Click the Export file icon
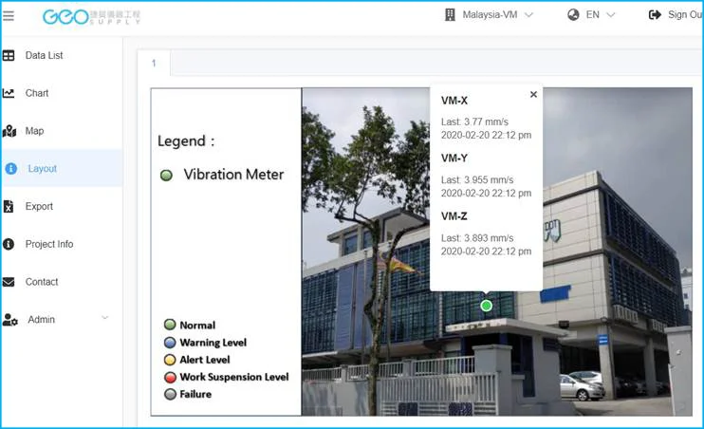 click(x=9, y=207)
